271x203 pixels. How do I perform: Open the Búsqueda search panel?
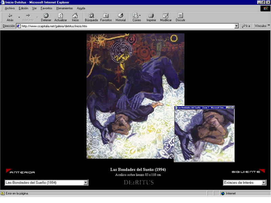[x=91, y=18]
